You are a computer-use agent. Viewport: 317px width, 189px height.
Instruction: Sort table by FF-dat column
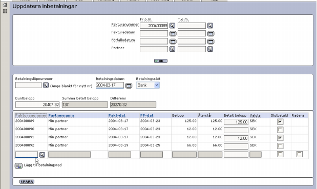click(147, 115)
